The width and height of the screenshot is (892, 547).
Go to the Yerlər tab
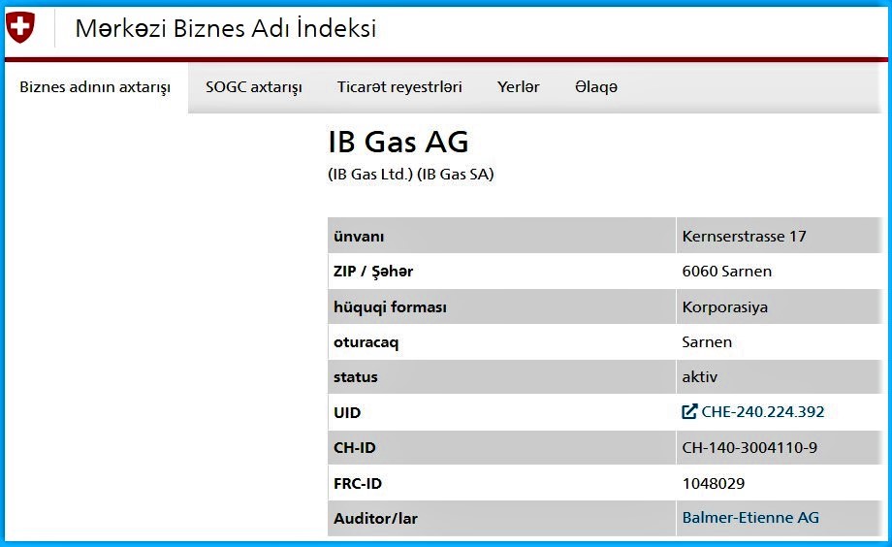pyautogui.click(x=519, y=87)
